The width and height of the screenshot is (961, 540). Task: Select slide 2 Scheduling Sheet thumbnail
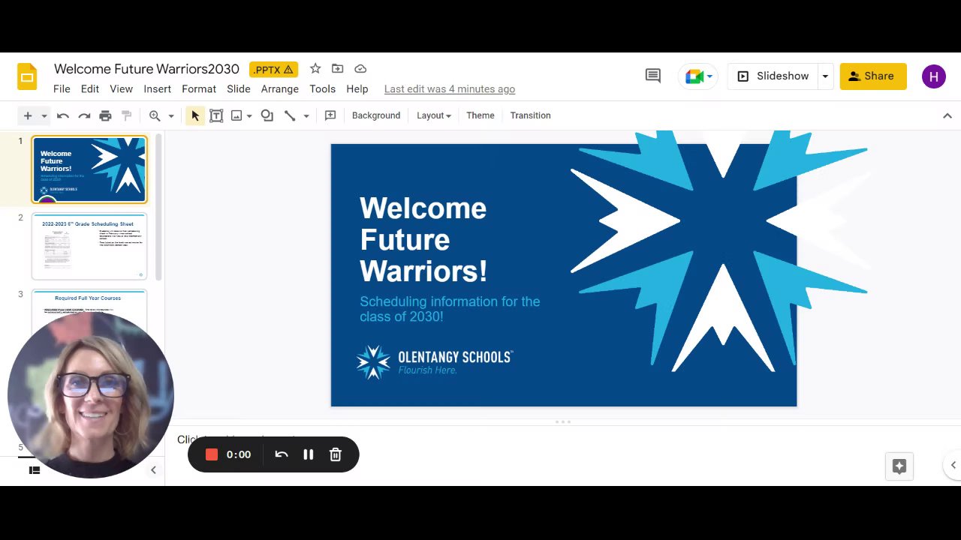89,247
